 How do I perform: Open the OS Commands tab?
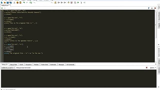[70, 65]
